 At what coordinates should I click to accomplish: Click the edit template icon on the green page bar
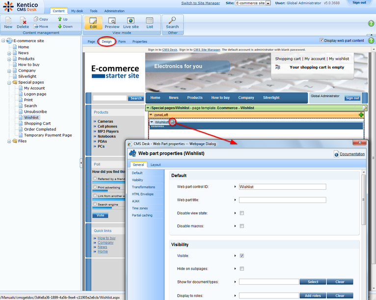[365, 108]
